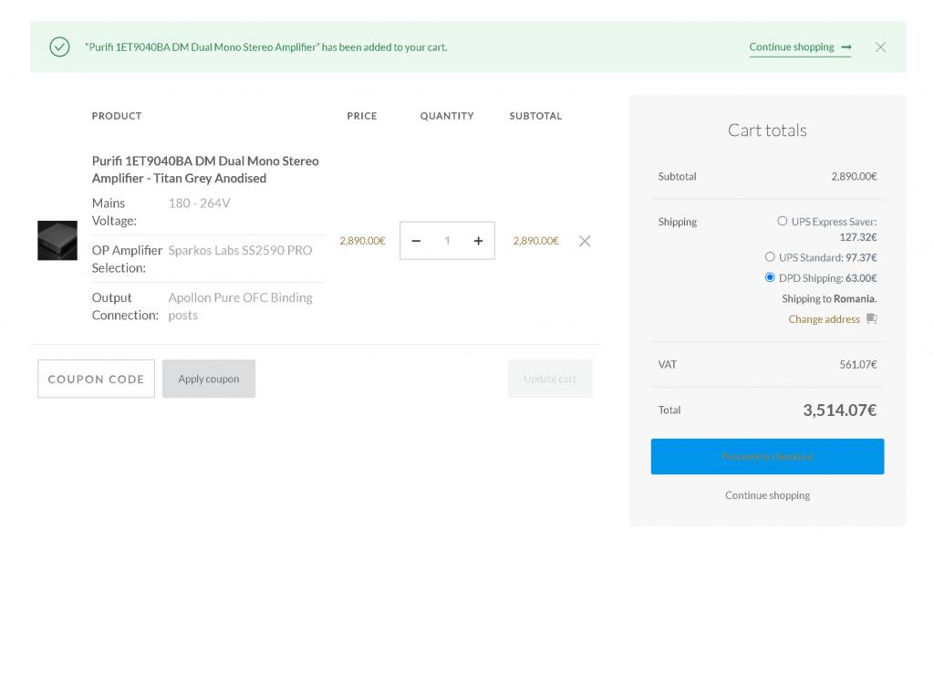Viewport: 934px width, 696px height.
Task: Remove amplifier from cart with X icon
Action: (x=585, y=241)
